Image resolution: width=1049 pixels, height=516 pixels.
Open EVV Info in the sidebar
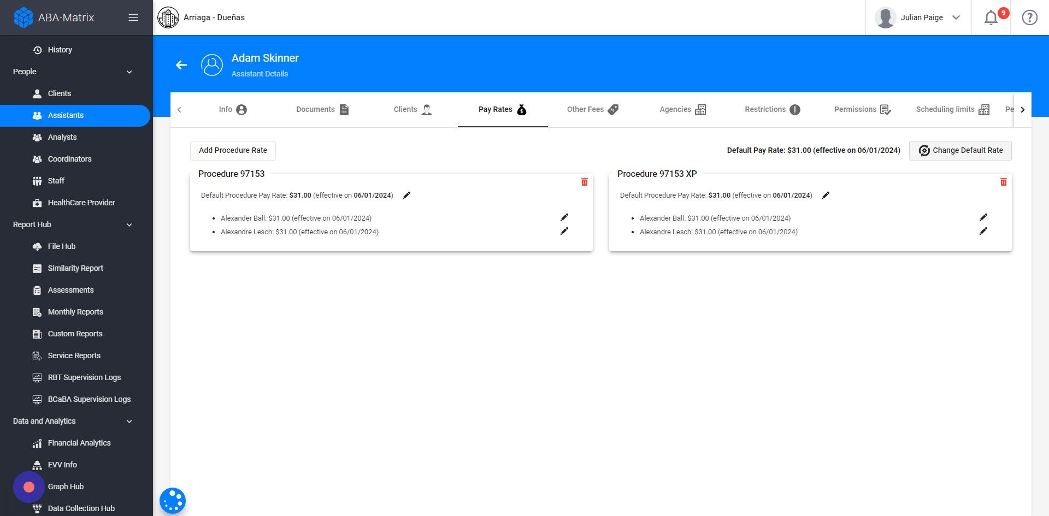pyautogui.click(x=62, y=465)
